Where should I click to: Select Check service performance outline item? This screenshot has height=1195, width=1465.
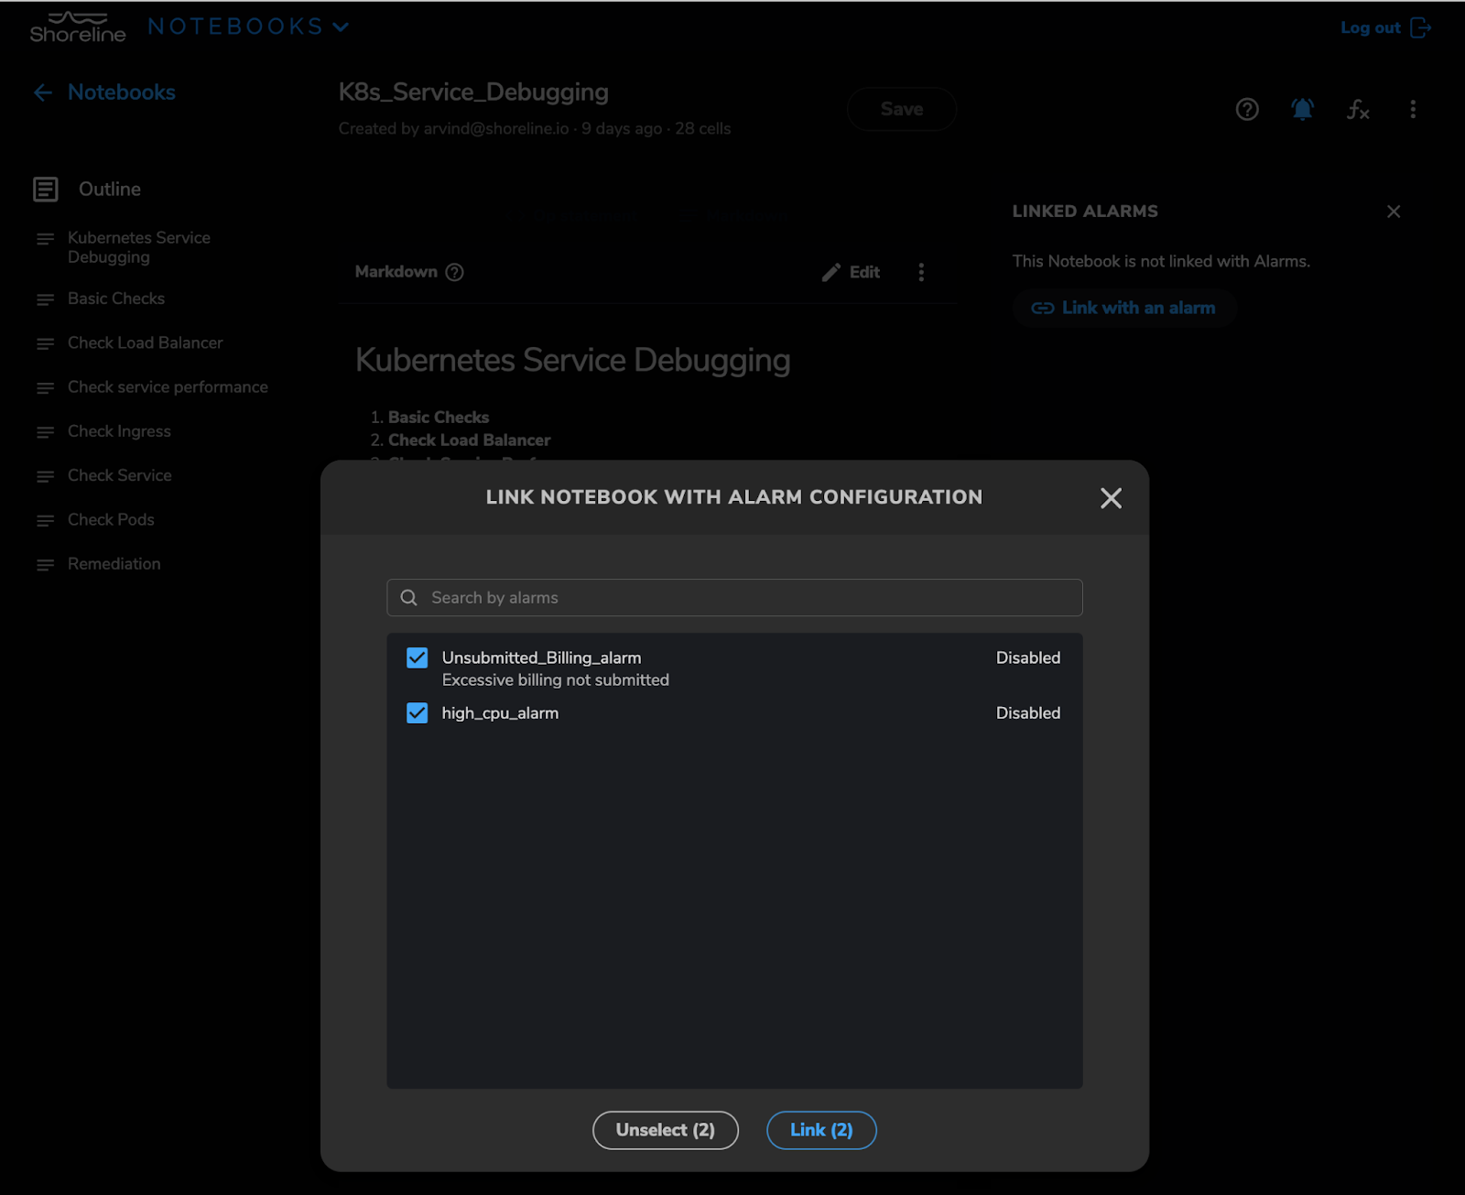click(168, 387)
